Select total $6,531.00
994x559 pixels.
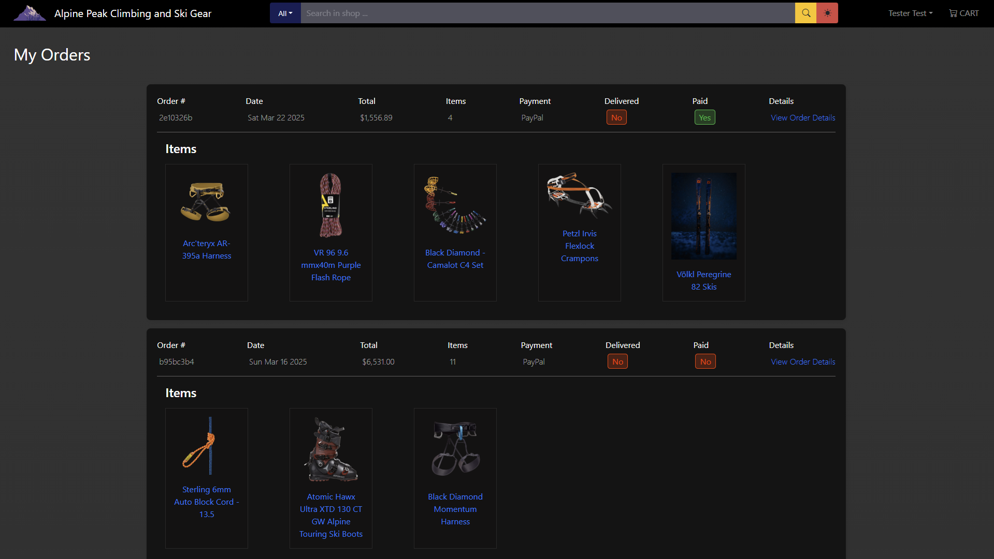[x=378, y=362]
